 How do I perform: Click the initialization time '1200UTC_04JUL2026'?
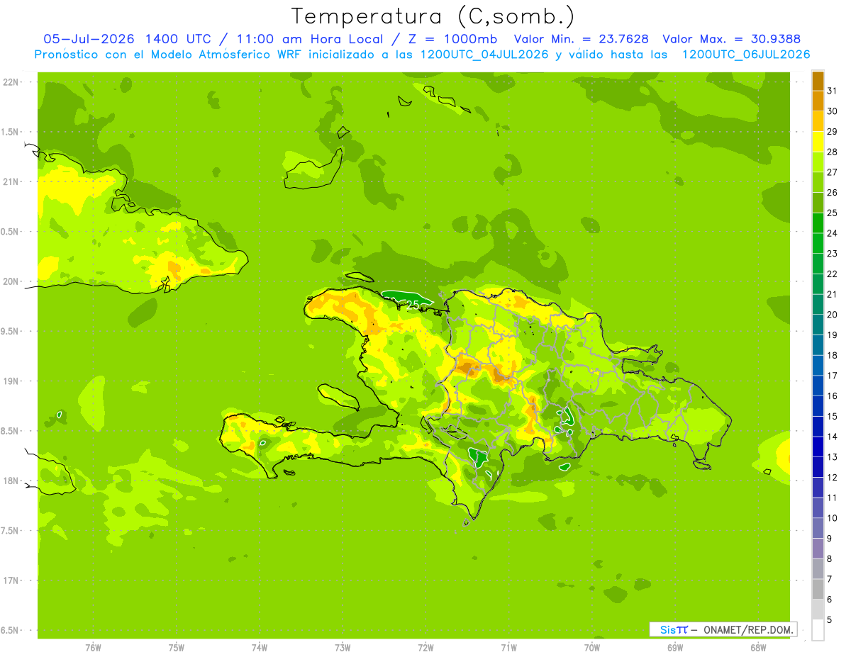(484, 55)
